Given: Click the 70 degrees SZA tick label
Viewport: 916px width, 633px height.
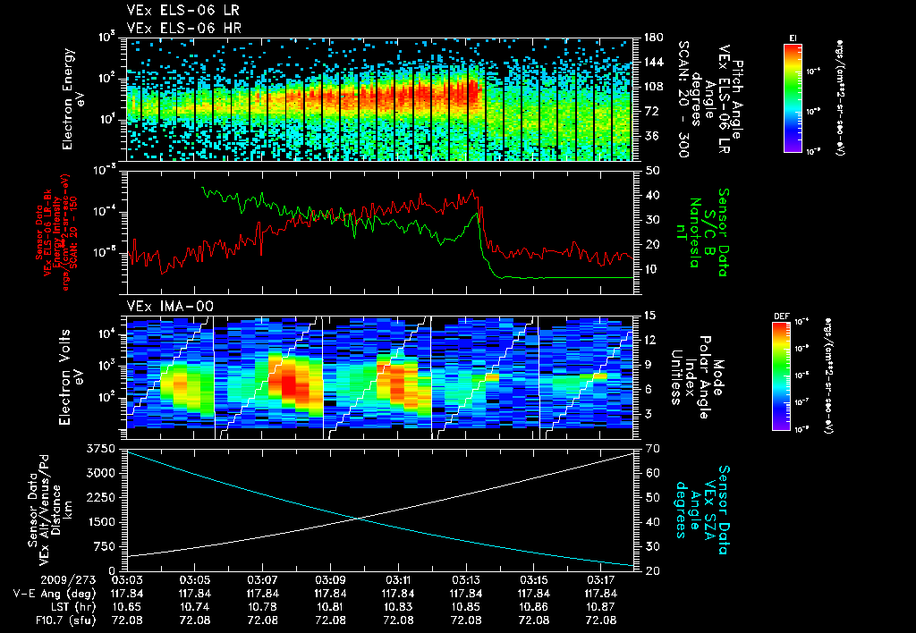Looking at the screenshot, I should coord(652,449).
